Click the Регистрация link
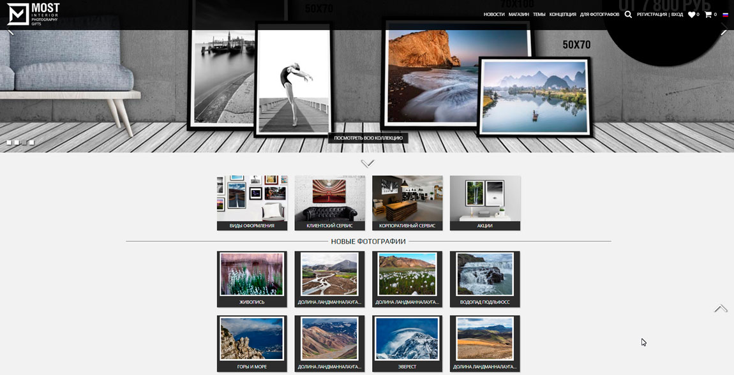 (652, 15)
